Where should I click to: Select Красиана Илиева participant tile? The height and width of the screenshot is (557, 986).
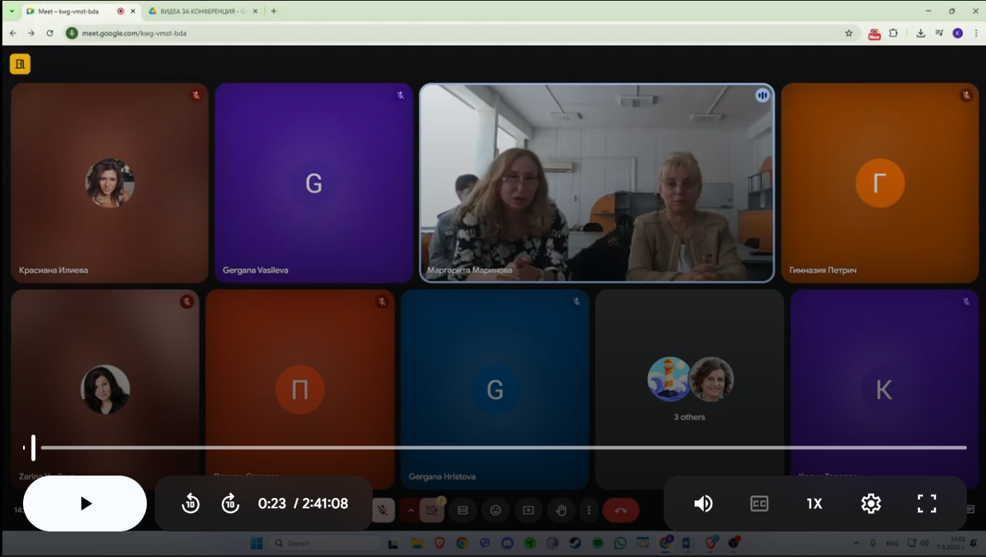pyautogui.click(x=110, y=184)
